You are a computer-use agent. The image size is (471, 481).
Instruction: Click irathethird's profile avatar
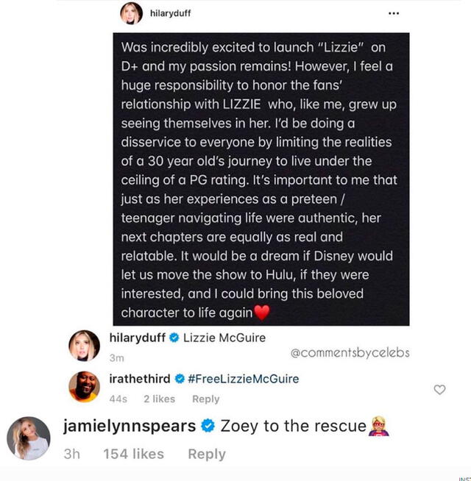[84, 385]
